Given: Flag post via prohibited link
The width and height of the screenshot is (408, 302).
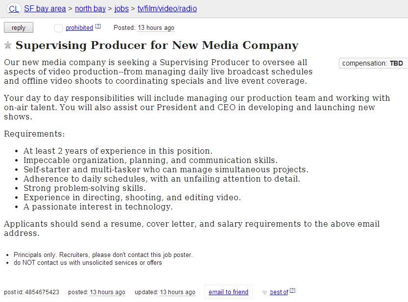Looking at the screenshot, I should coord(79,27).
